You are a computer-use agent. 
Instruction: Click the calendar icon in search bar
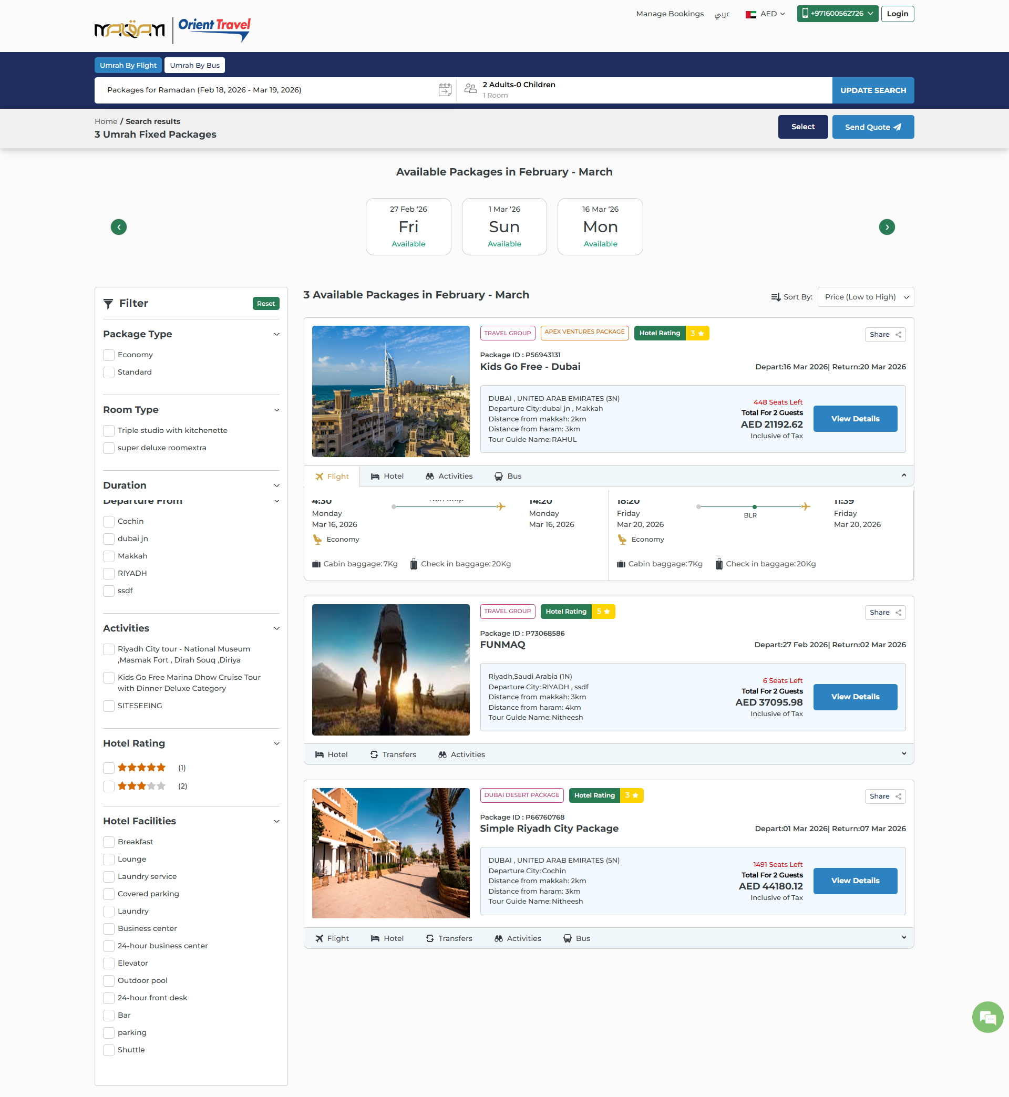pos(445,90)
